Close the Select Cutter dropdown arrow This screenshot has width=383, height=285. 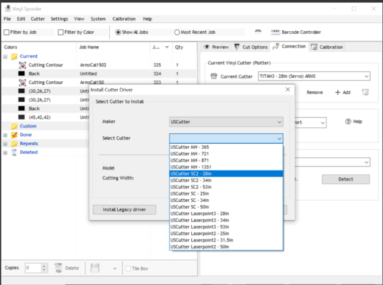[x=279, y=138]
